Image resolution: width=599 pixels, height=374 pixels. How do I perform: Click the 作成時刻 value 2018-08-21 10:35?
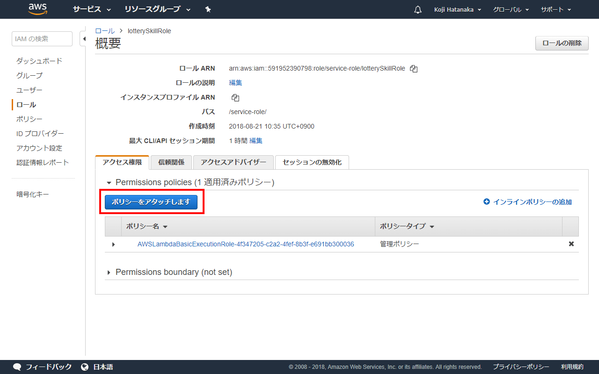(x=271, y=126)
